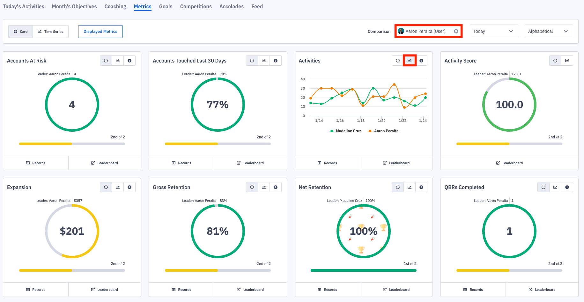The image size is (584, 302).
Task: Click info icon on Gross Retention card
Action: point(276,187)
